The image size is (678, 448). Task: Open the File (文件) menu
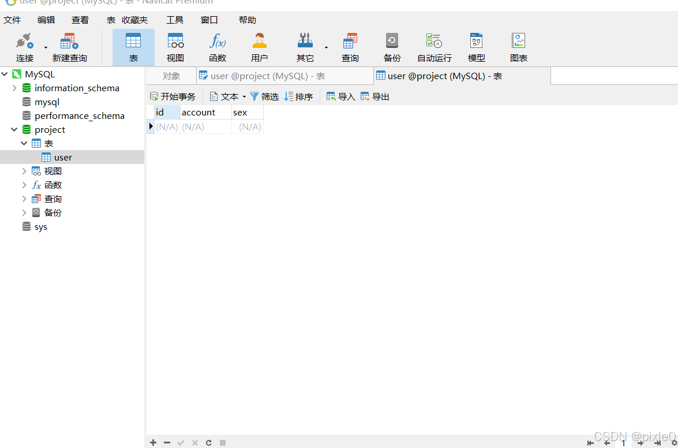12,20
